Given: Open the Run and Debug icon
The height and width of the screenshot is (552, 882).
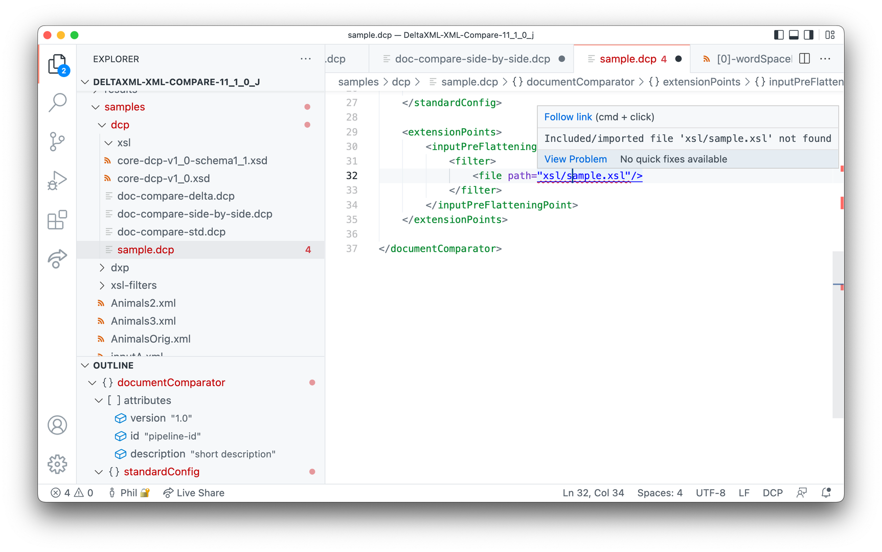Looking at the screenshot, I should (x=57, y=180).
